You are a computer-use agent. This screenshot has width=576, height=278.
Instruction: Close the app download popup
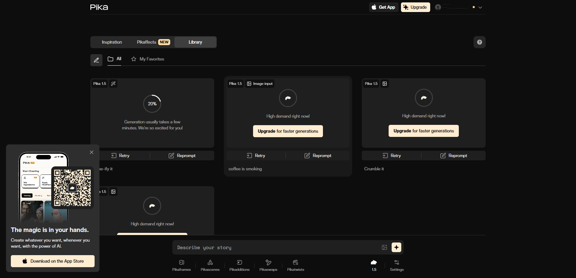(x=92, y=152)
